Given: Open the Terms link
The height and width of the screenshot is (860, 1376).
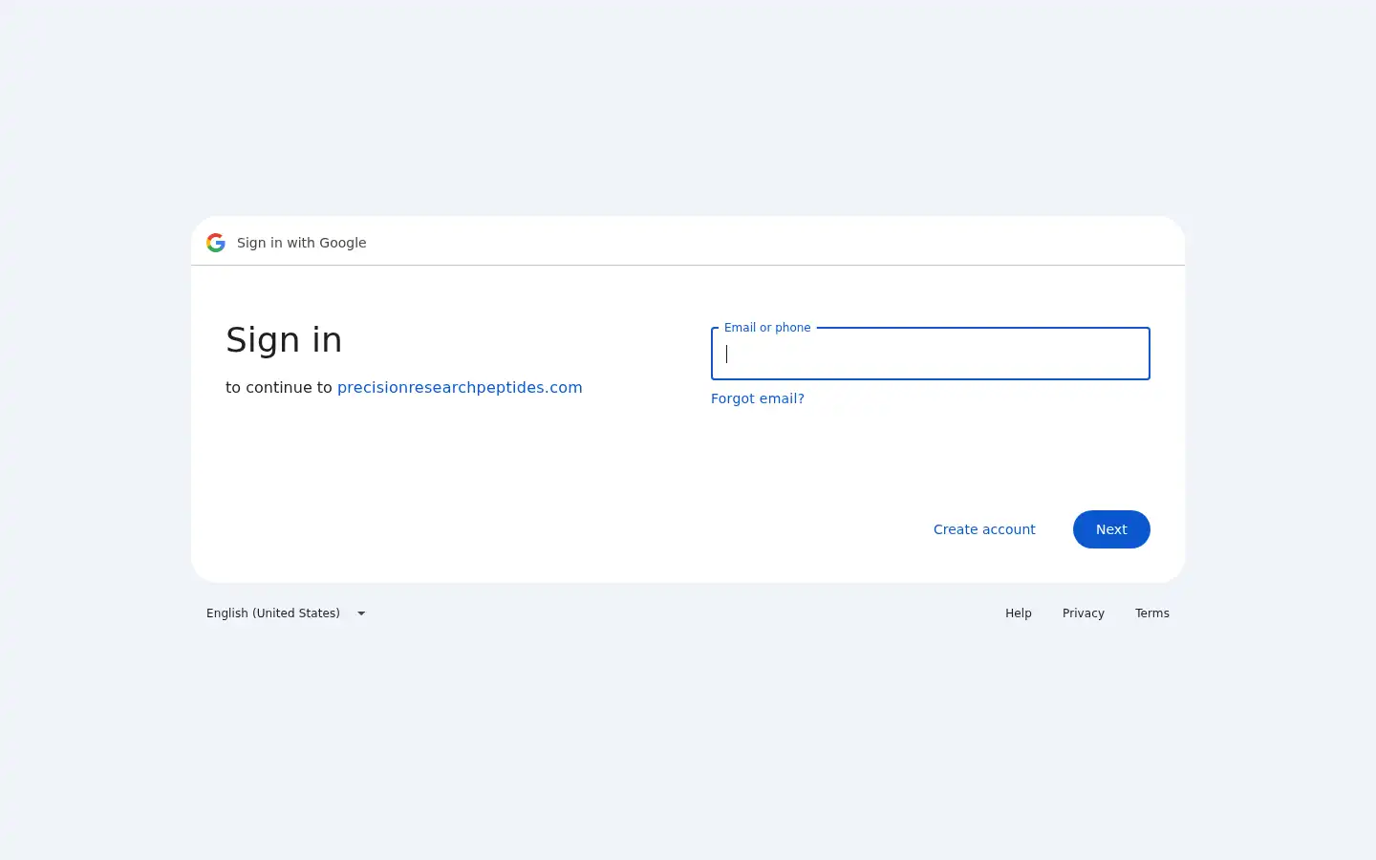Looking at the screenshot, I should [x=1152, y=613].
